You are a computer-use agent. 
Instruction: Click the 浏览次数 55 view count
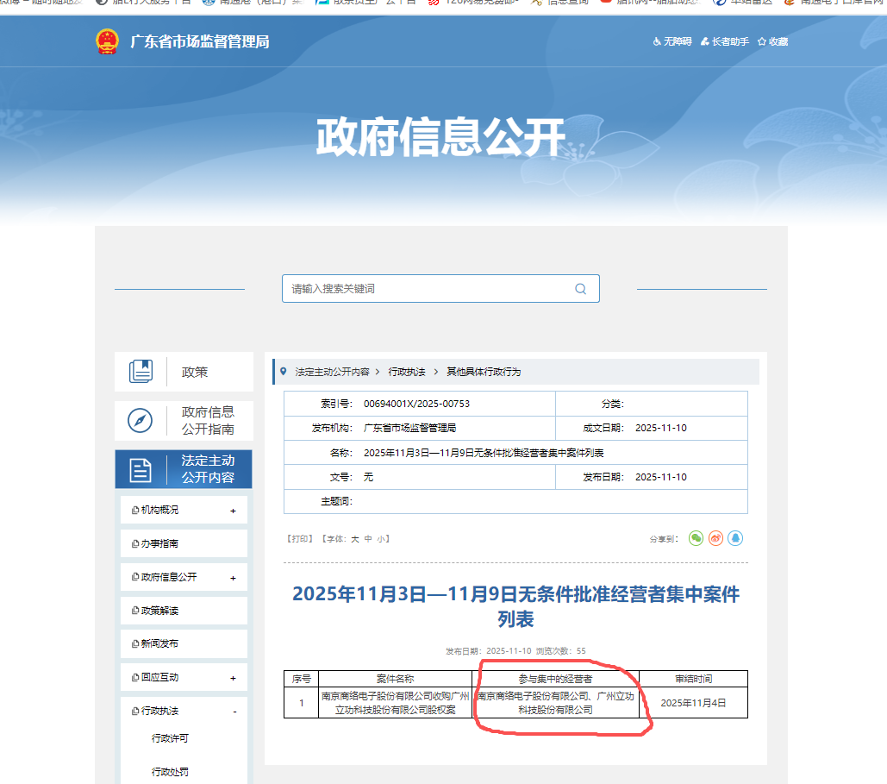point(560,651)
